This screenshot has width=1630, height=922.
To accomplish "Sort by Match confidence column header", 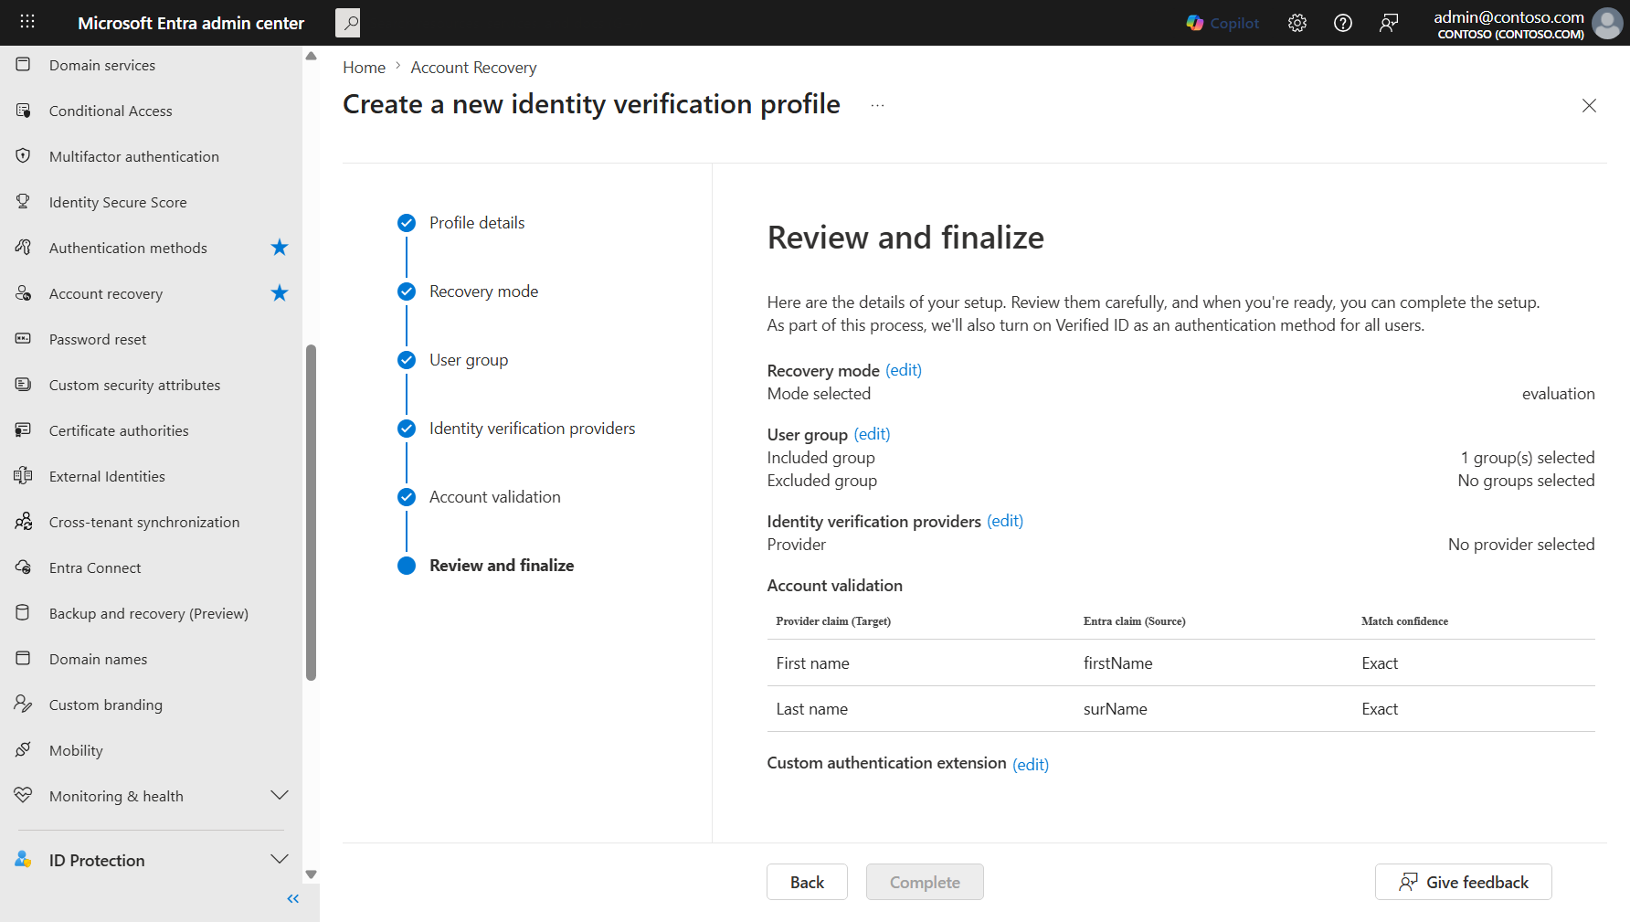I will coord(1404,621).
